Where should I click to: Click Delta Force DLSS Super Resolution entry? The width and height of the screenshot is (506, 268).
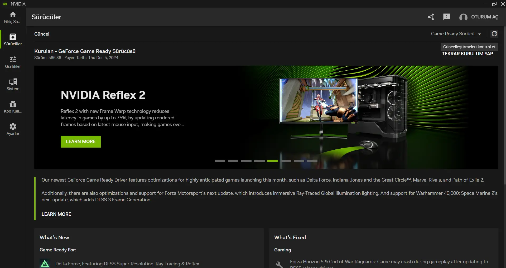coord(127,264)
